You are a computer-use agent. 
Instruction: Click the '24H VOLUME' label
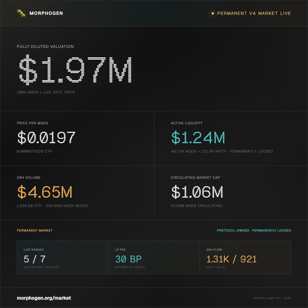pyautogui.click(x=29, y=178)
